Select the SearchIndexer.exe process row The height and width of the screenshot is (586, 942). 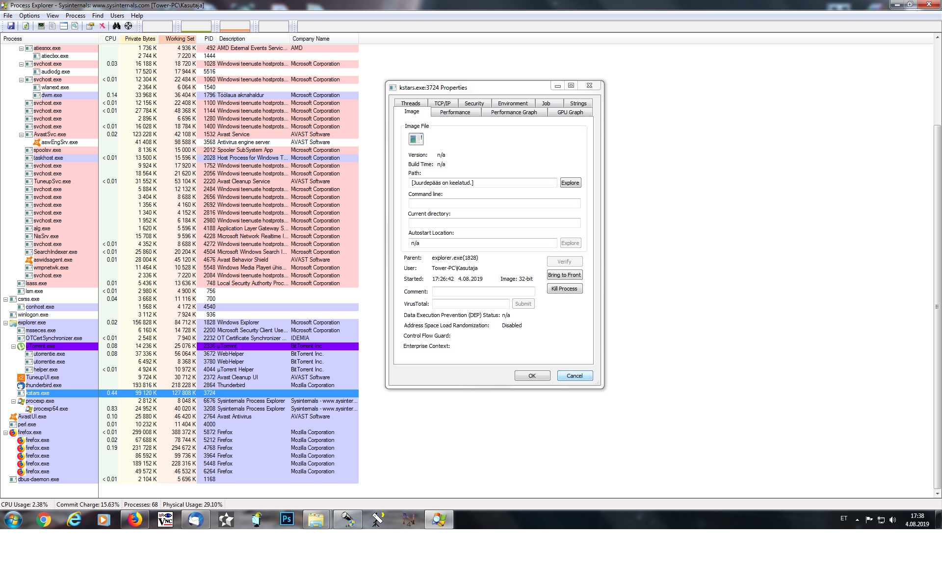179,252
